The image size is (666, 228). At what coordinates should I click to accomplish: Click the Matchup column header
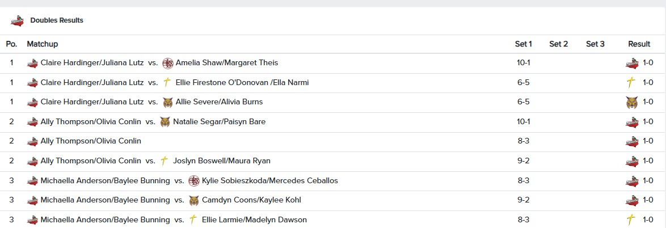42,44
